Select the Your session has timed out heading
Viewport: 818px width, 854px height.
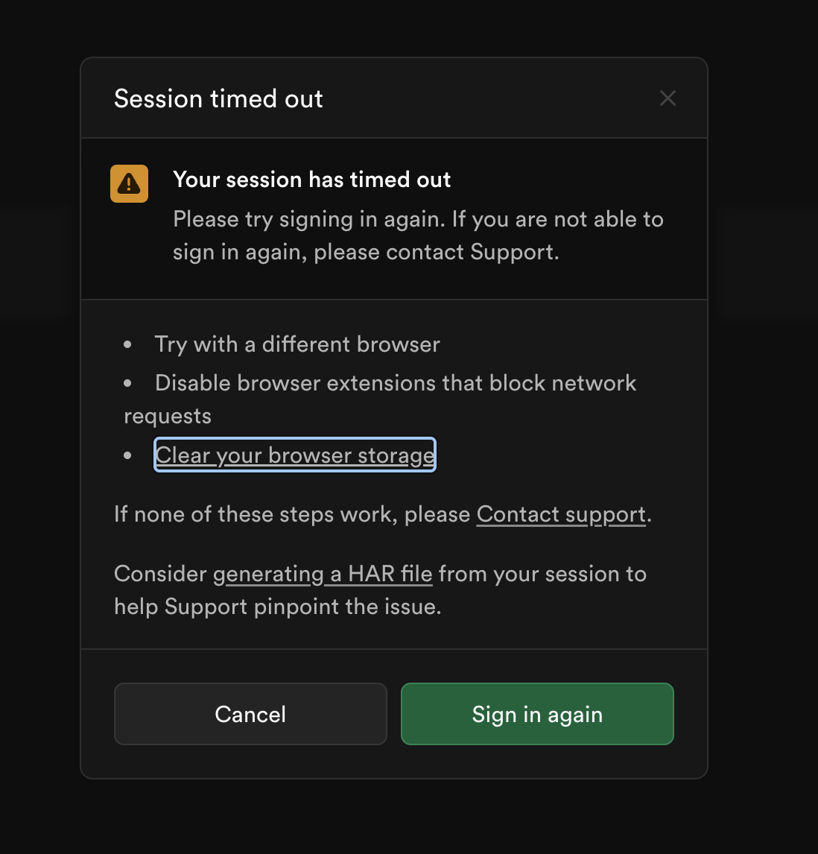tap(311, 180)
